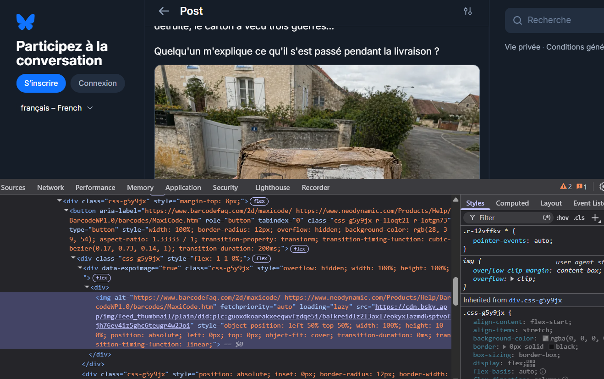Image resolution: width=604 pixels, height=379 pixels.
Task: Click flex badge under the data-expoimage div
Action: tap(101, 278)
